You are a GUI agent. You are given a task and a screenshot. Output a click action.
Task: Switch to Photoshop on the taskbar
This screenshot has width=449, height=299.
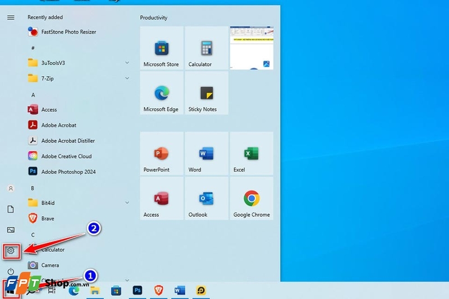(138, 291)
